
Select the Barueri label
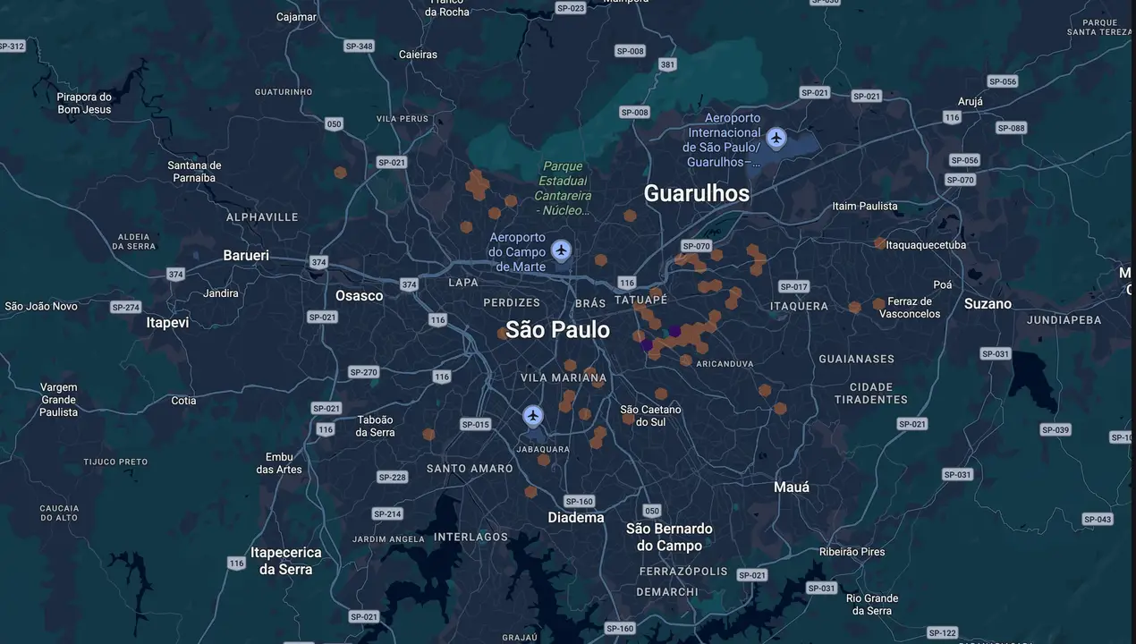pos(246,255)
